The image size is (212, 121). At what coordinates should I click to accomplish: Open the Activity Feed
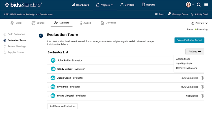[199, 14]
